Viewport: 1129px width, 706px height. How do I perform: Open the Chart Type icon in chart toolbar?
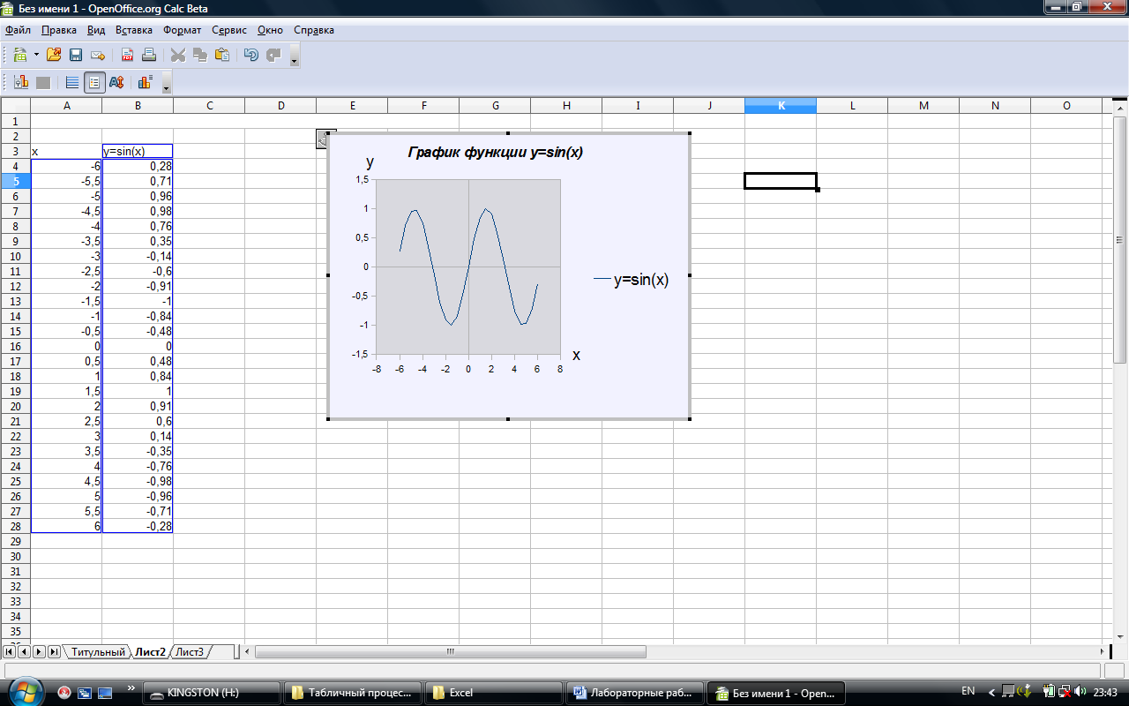pos(21,83)
